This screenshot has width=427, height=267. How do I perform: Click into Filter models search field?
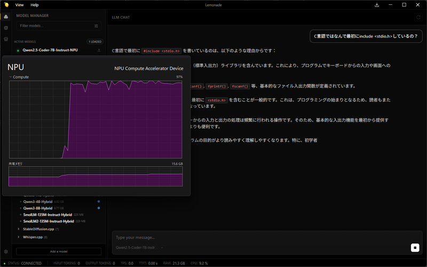click(59, 26)
